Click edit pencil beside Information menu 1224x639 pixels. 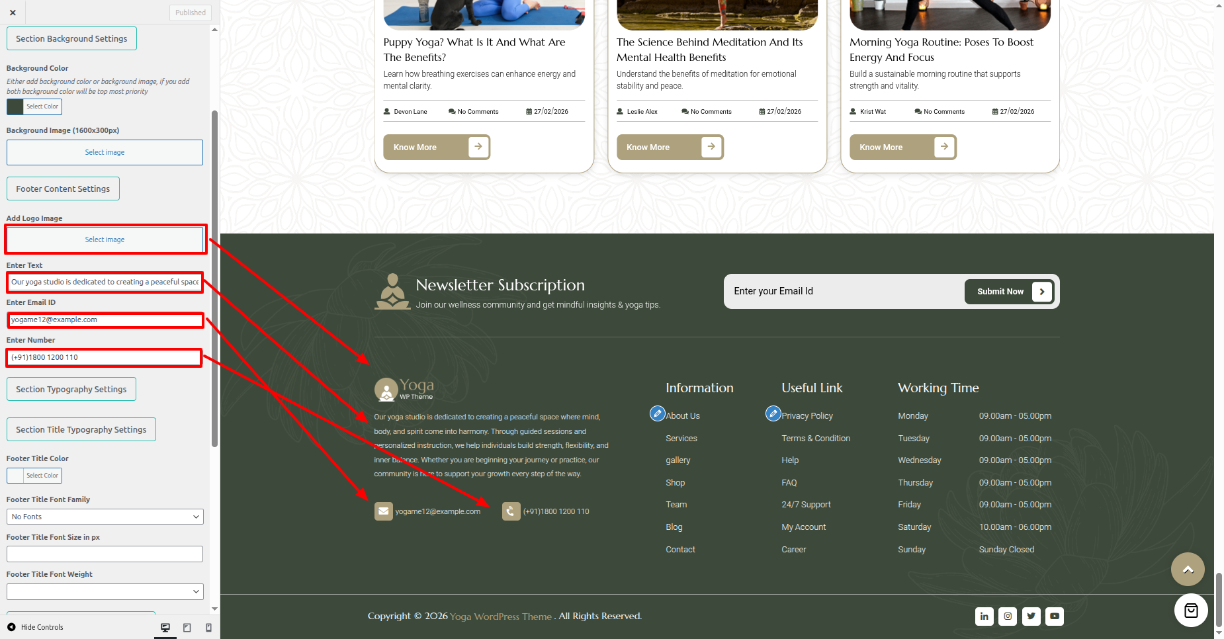[657, 414]
